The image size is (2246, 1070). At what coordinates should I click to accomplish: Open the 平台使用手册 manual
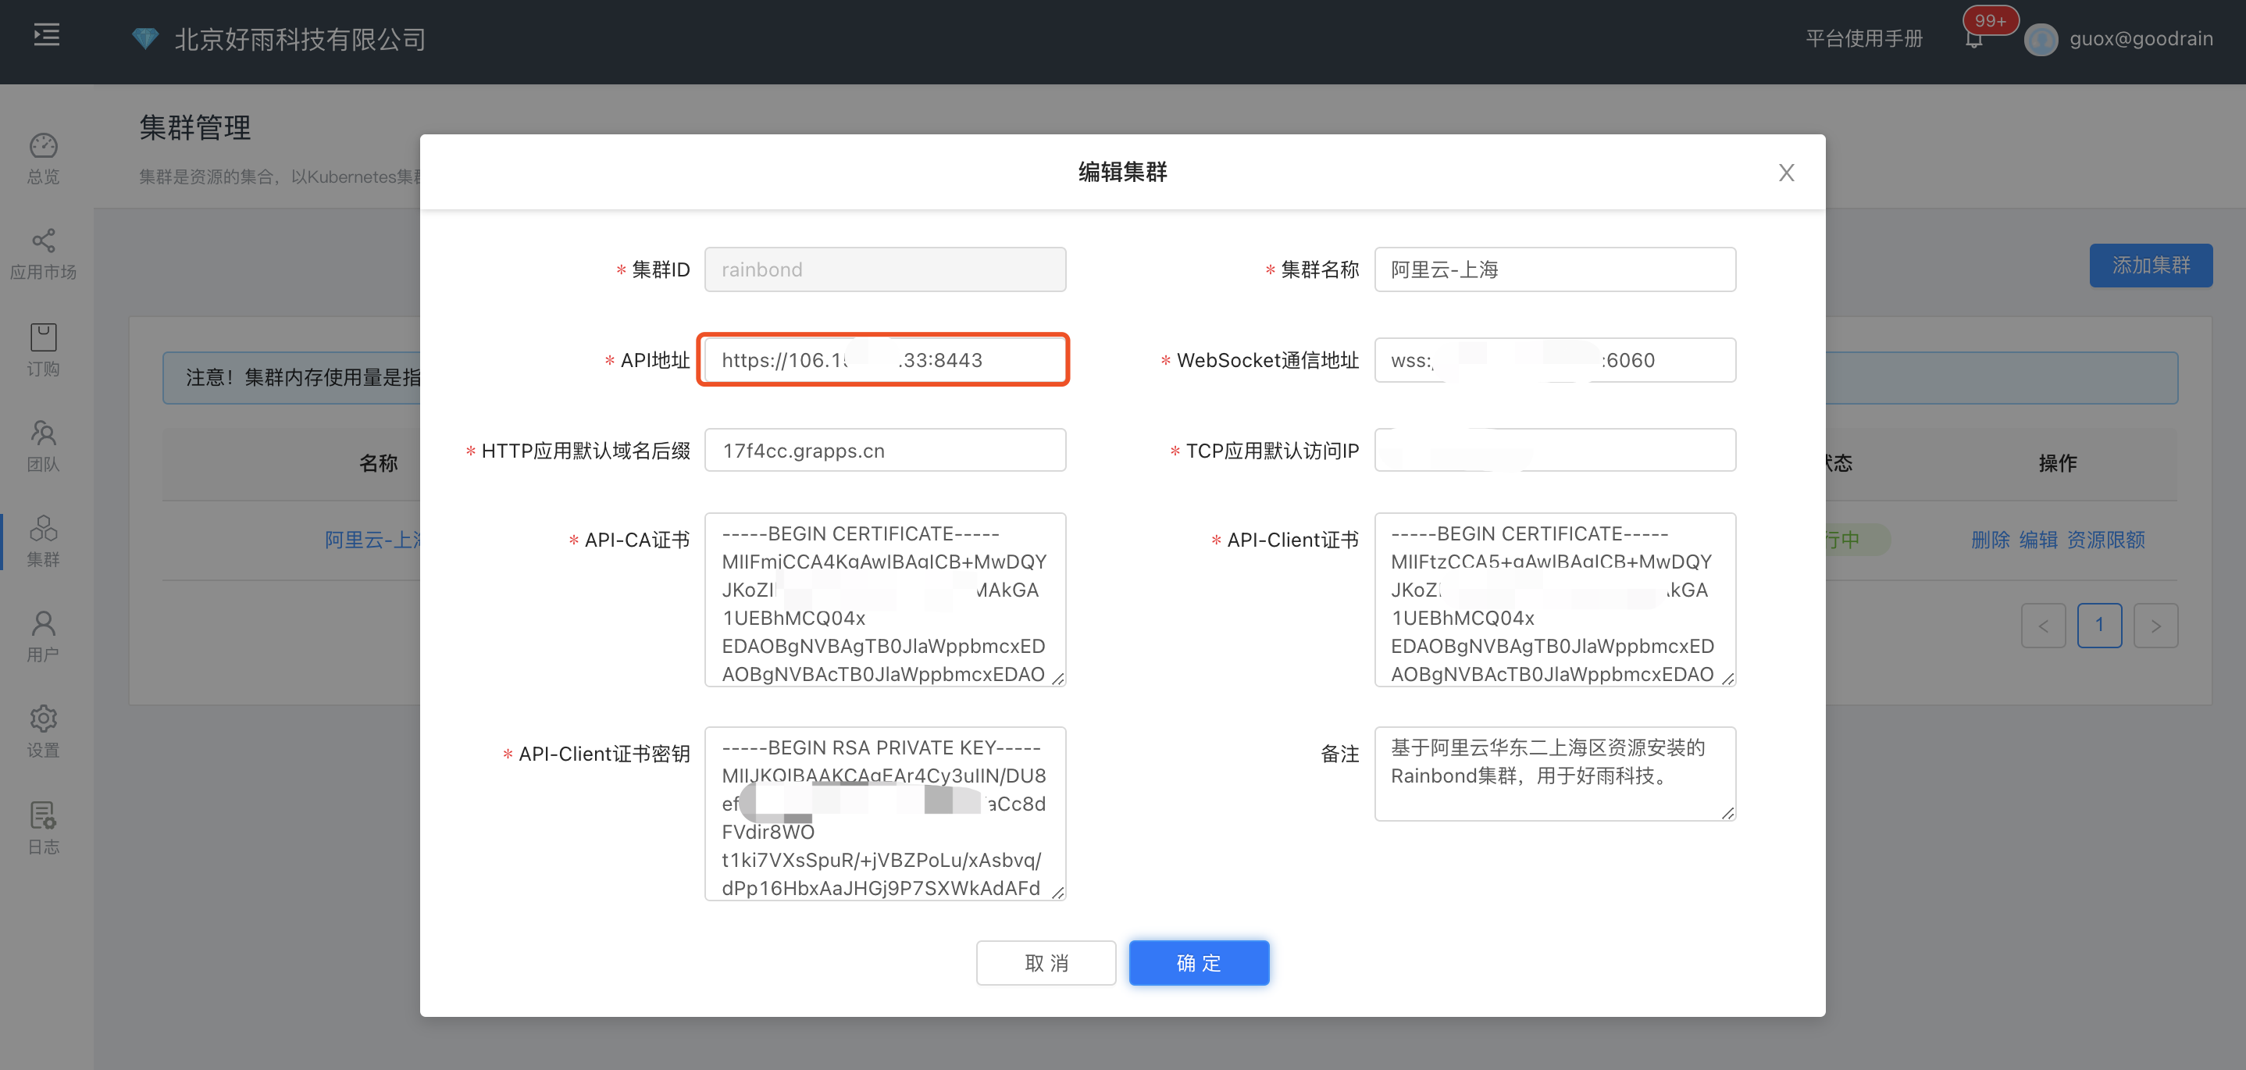(1864, 38)
